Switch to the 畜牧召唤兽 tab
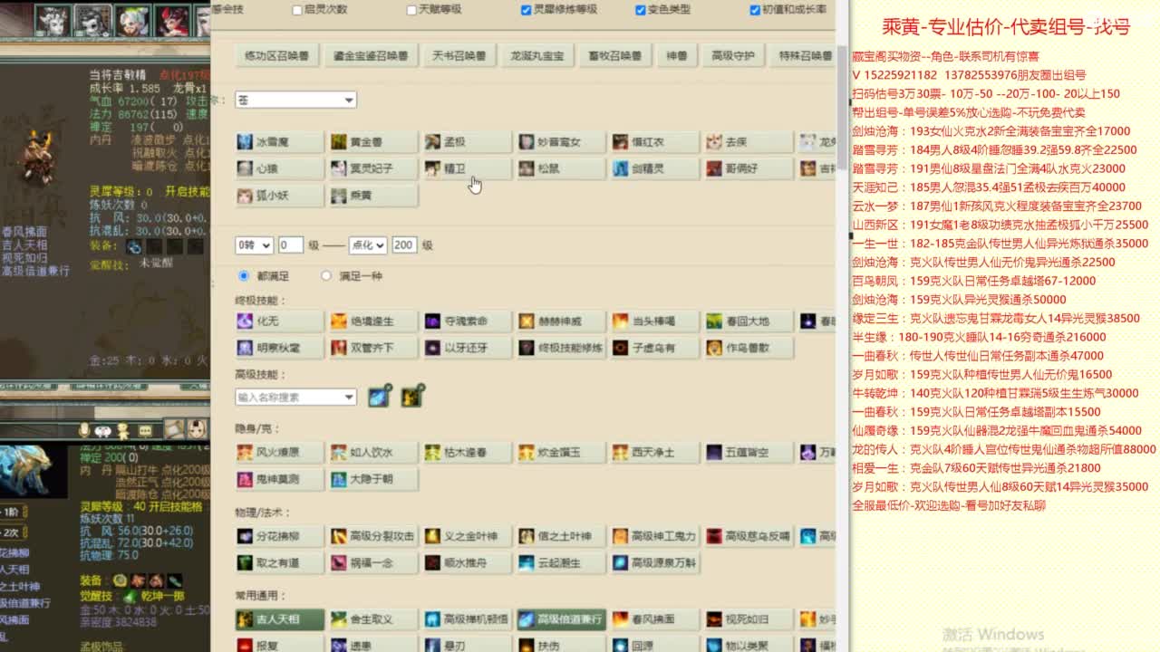1160x652 pixels. (614, 55)
